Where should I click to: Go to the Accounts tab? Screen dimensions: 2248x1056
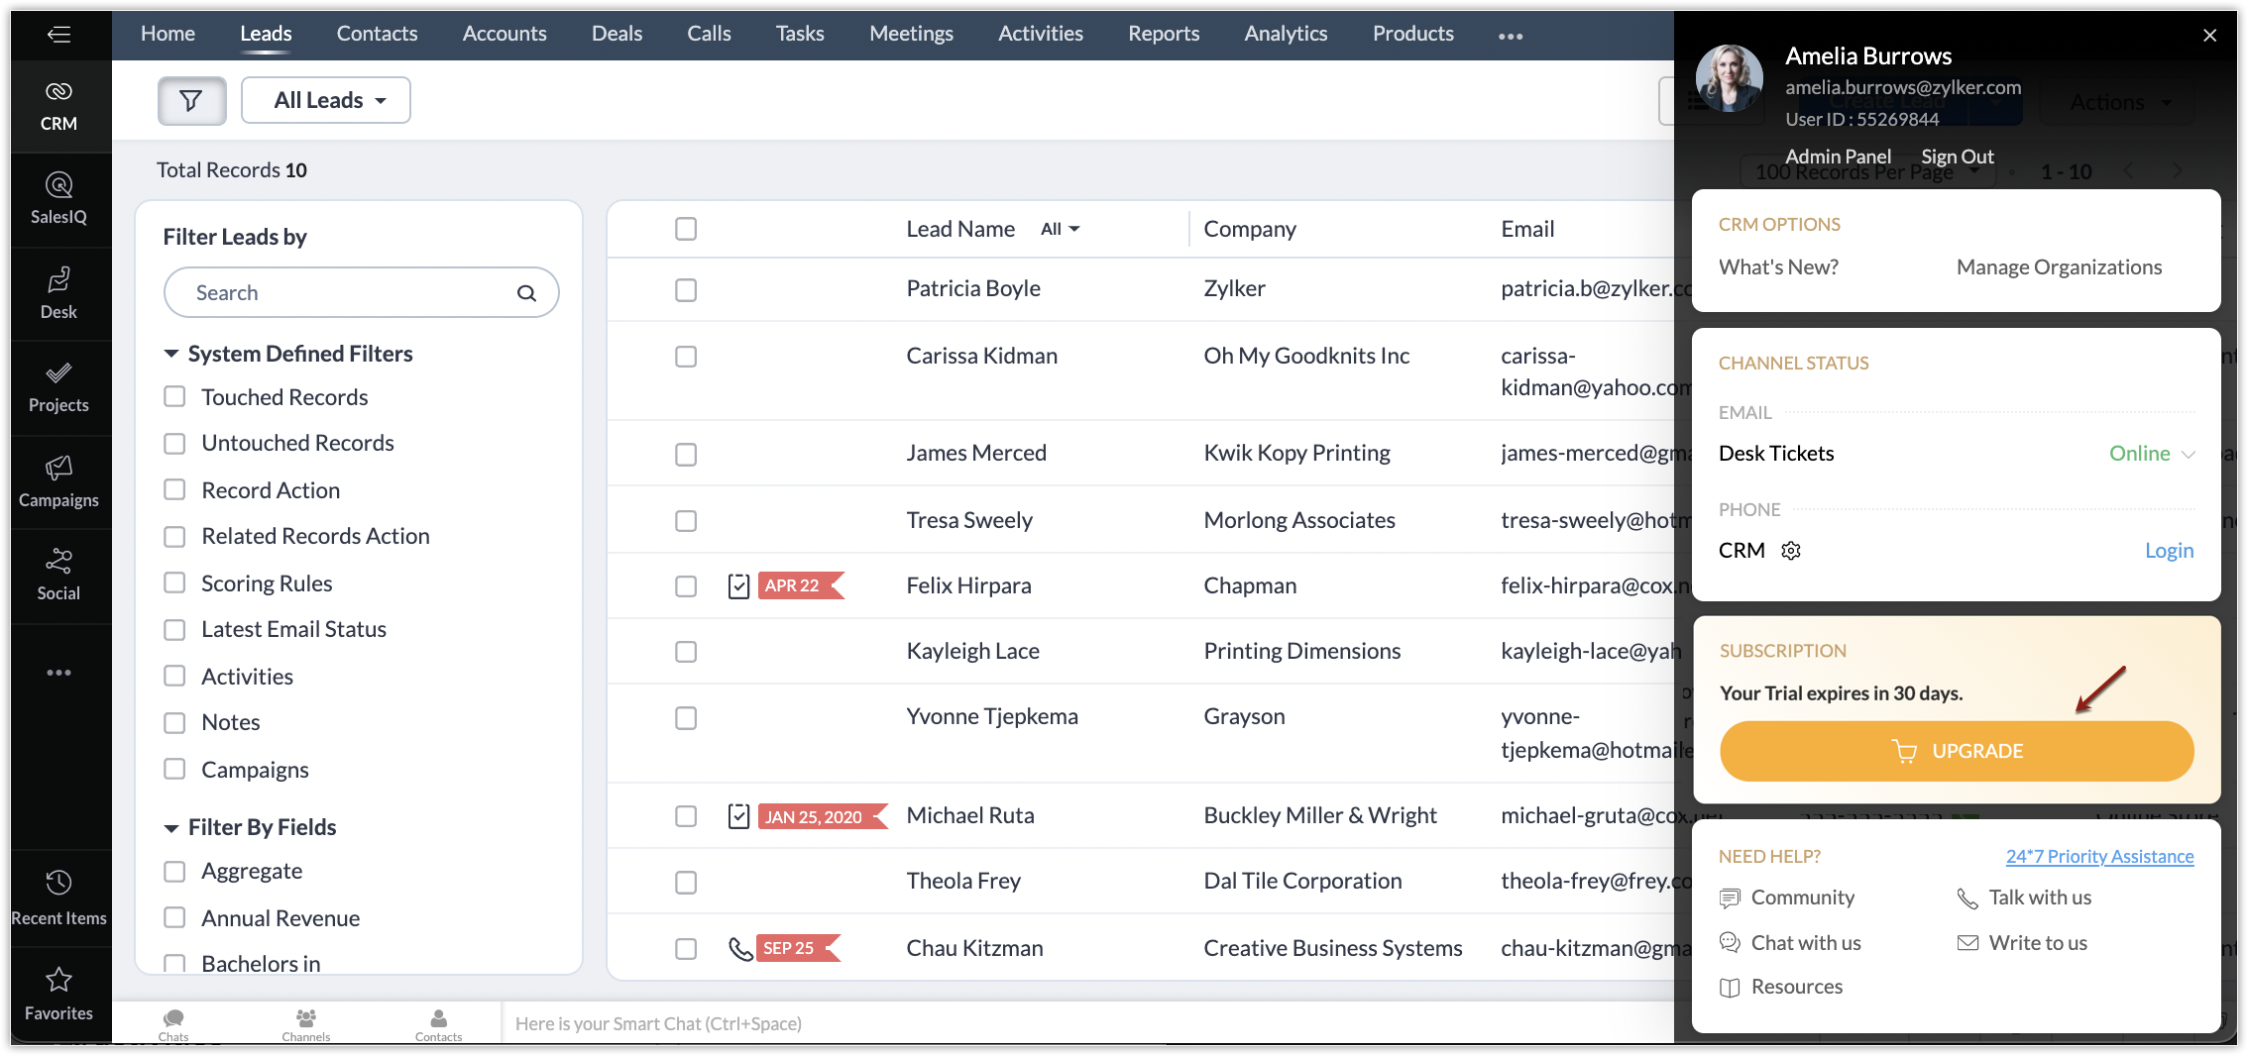pos(505,34)
